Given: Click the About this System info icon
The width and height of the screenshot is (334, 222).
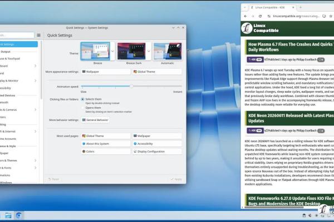Looking at the screenshot, I should pos(83,144).
